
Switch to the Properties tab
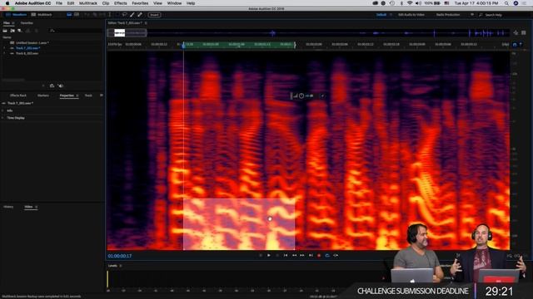tap(67, 96)
